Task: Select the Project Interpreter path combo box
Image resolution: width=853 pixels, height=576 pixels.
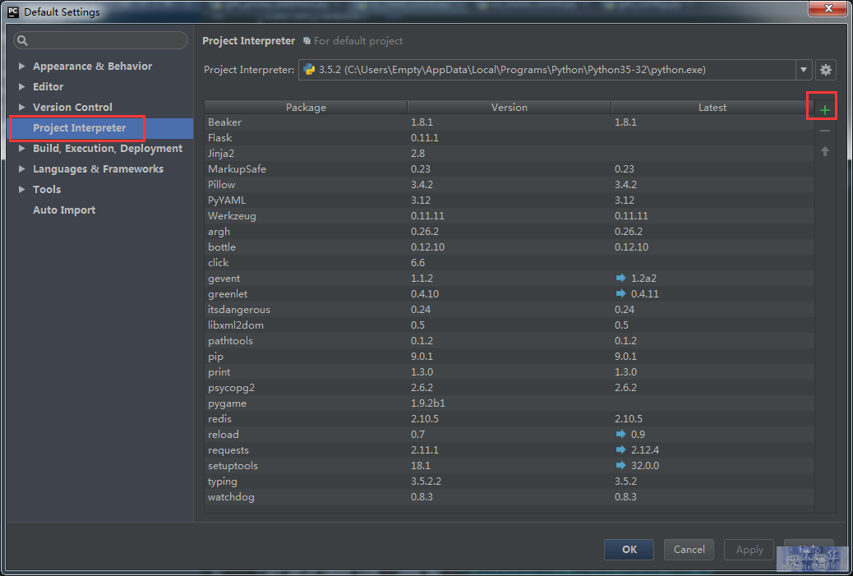Action: click(555, 70)
